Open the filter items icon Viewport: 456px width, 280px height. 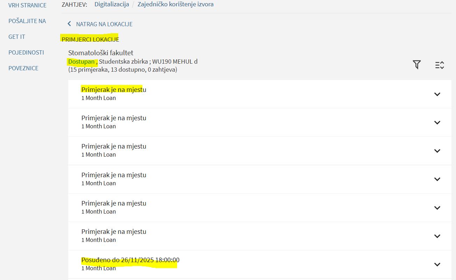pos(416,65)
